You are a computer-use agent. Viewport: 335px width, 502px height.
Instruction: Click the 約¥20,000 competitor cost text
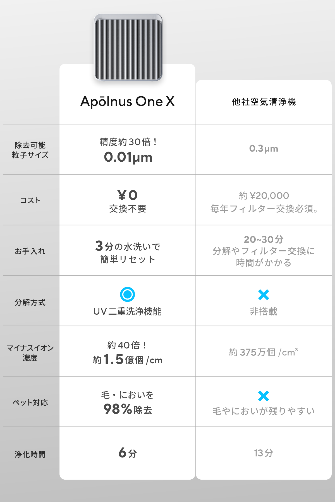pos(264,195)
